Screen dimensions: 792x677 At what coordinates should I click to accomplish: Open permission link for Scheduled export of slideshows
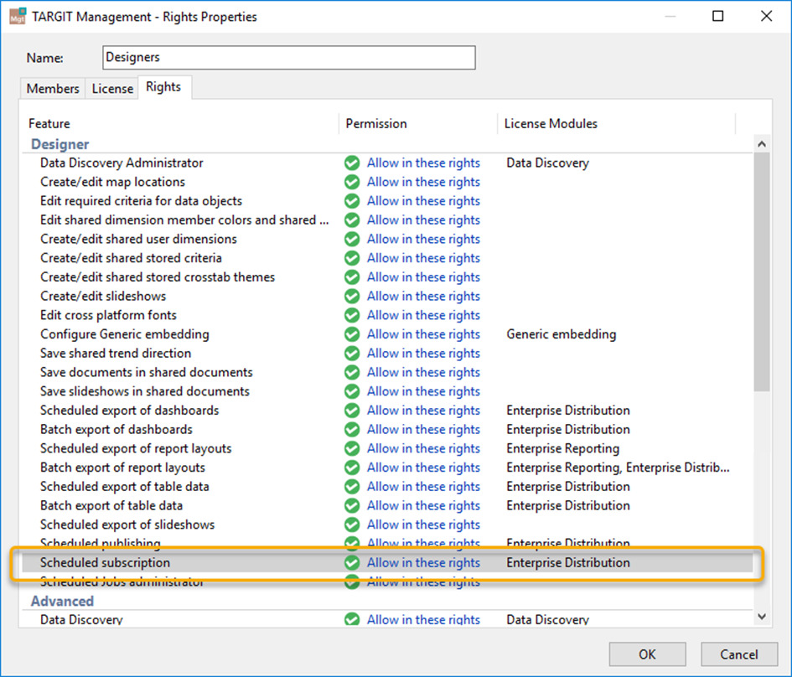(x=423, y=525)
